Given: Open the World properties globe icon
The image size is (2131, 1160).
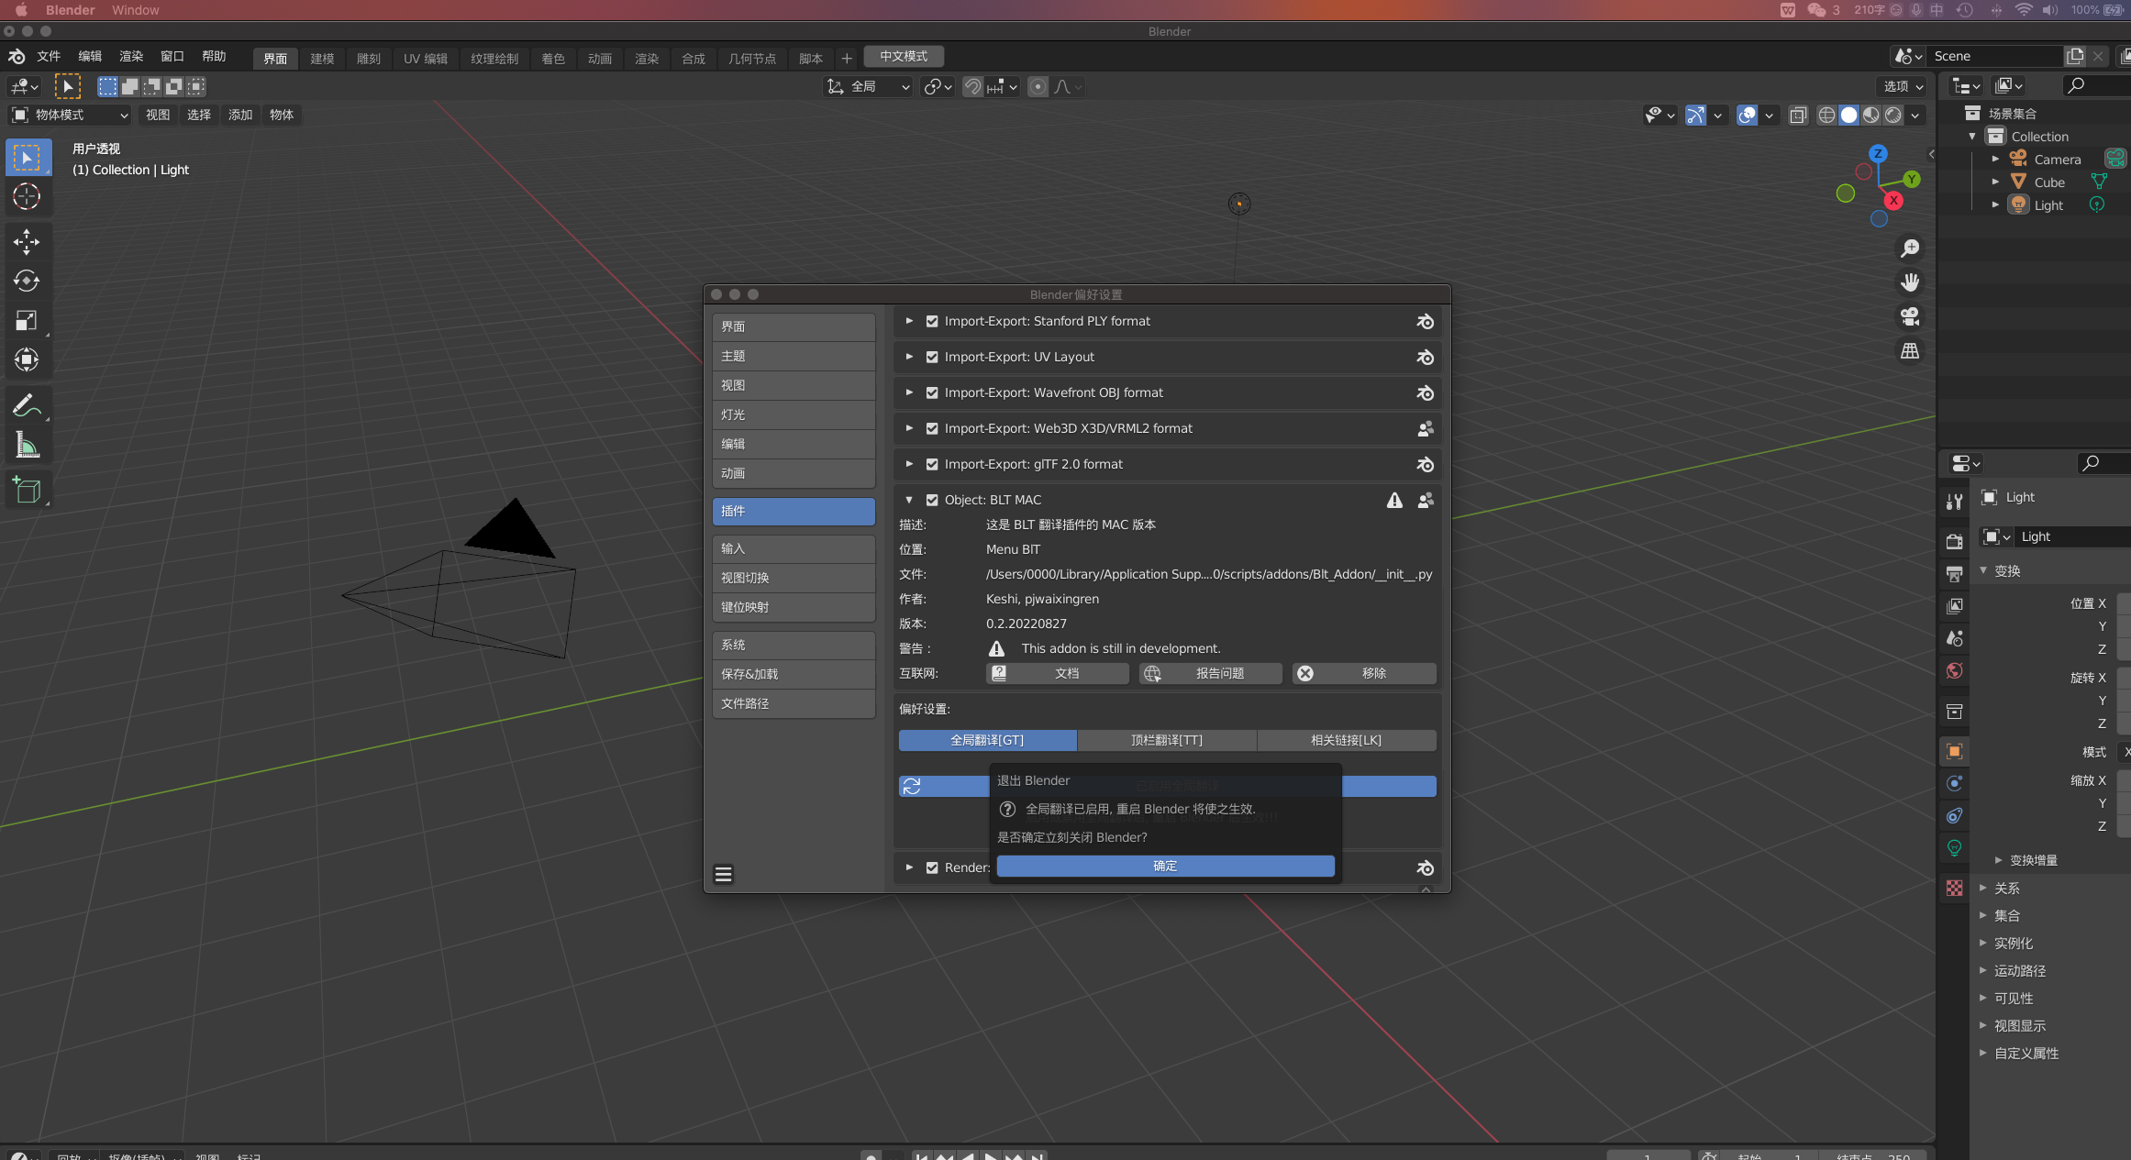Looking at the screenshot, I should [1955, 670].
